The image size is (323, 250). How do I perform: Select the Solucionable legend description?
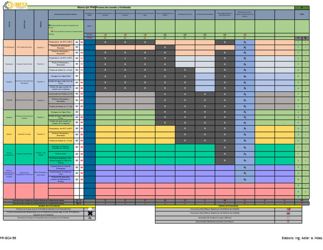[x=215, y=222]
